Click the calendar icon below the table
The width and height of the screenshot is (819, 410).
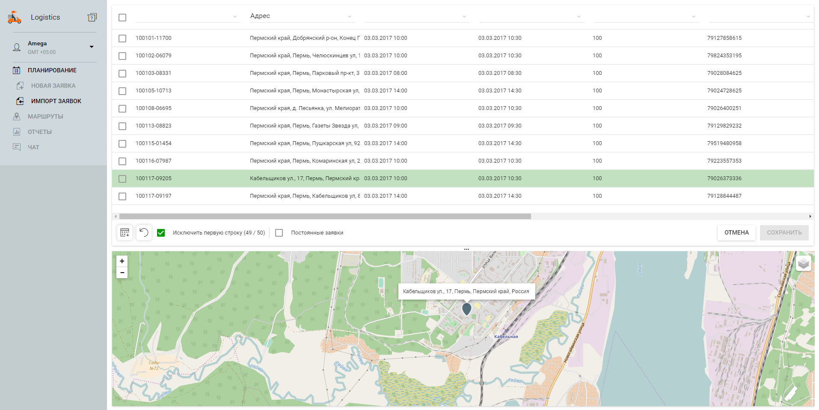tap(125, 232)
